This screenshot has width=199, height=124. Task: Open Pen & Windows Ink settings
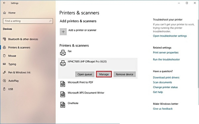[19, 72]
